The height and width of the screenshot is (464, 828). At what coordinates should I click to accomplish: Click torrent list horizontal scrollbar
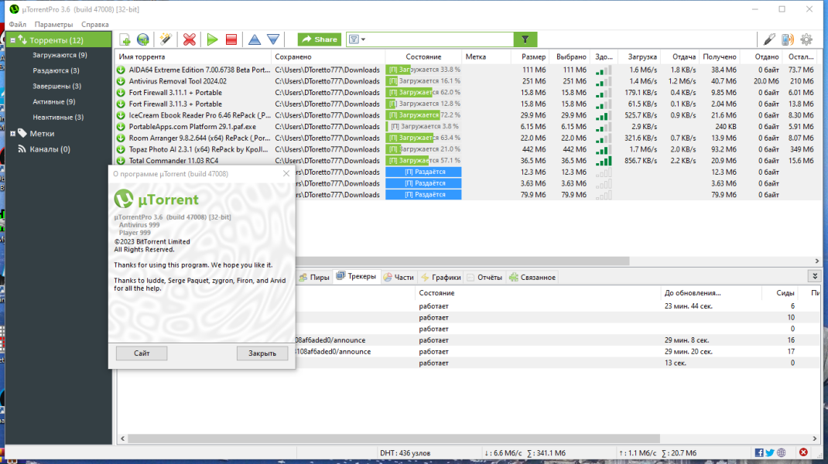462,261
